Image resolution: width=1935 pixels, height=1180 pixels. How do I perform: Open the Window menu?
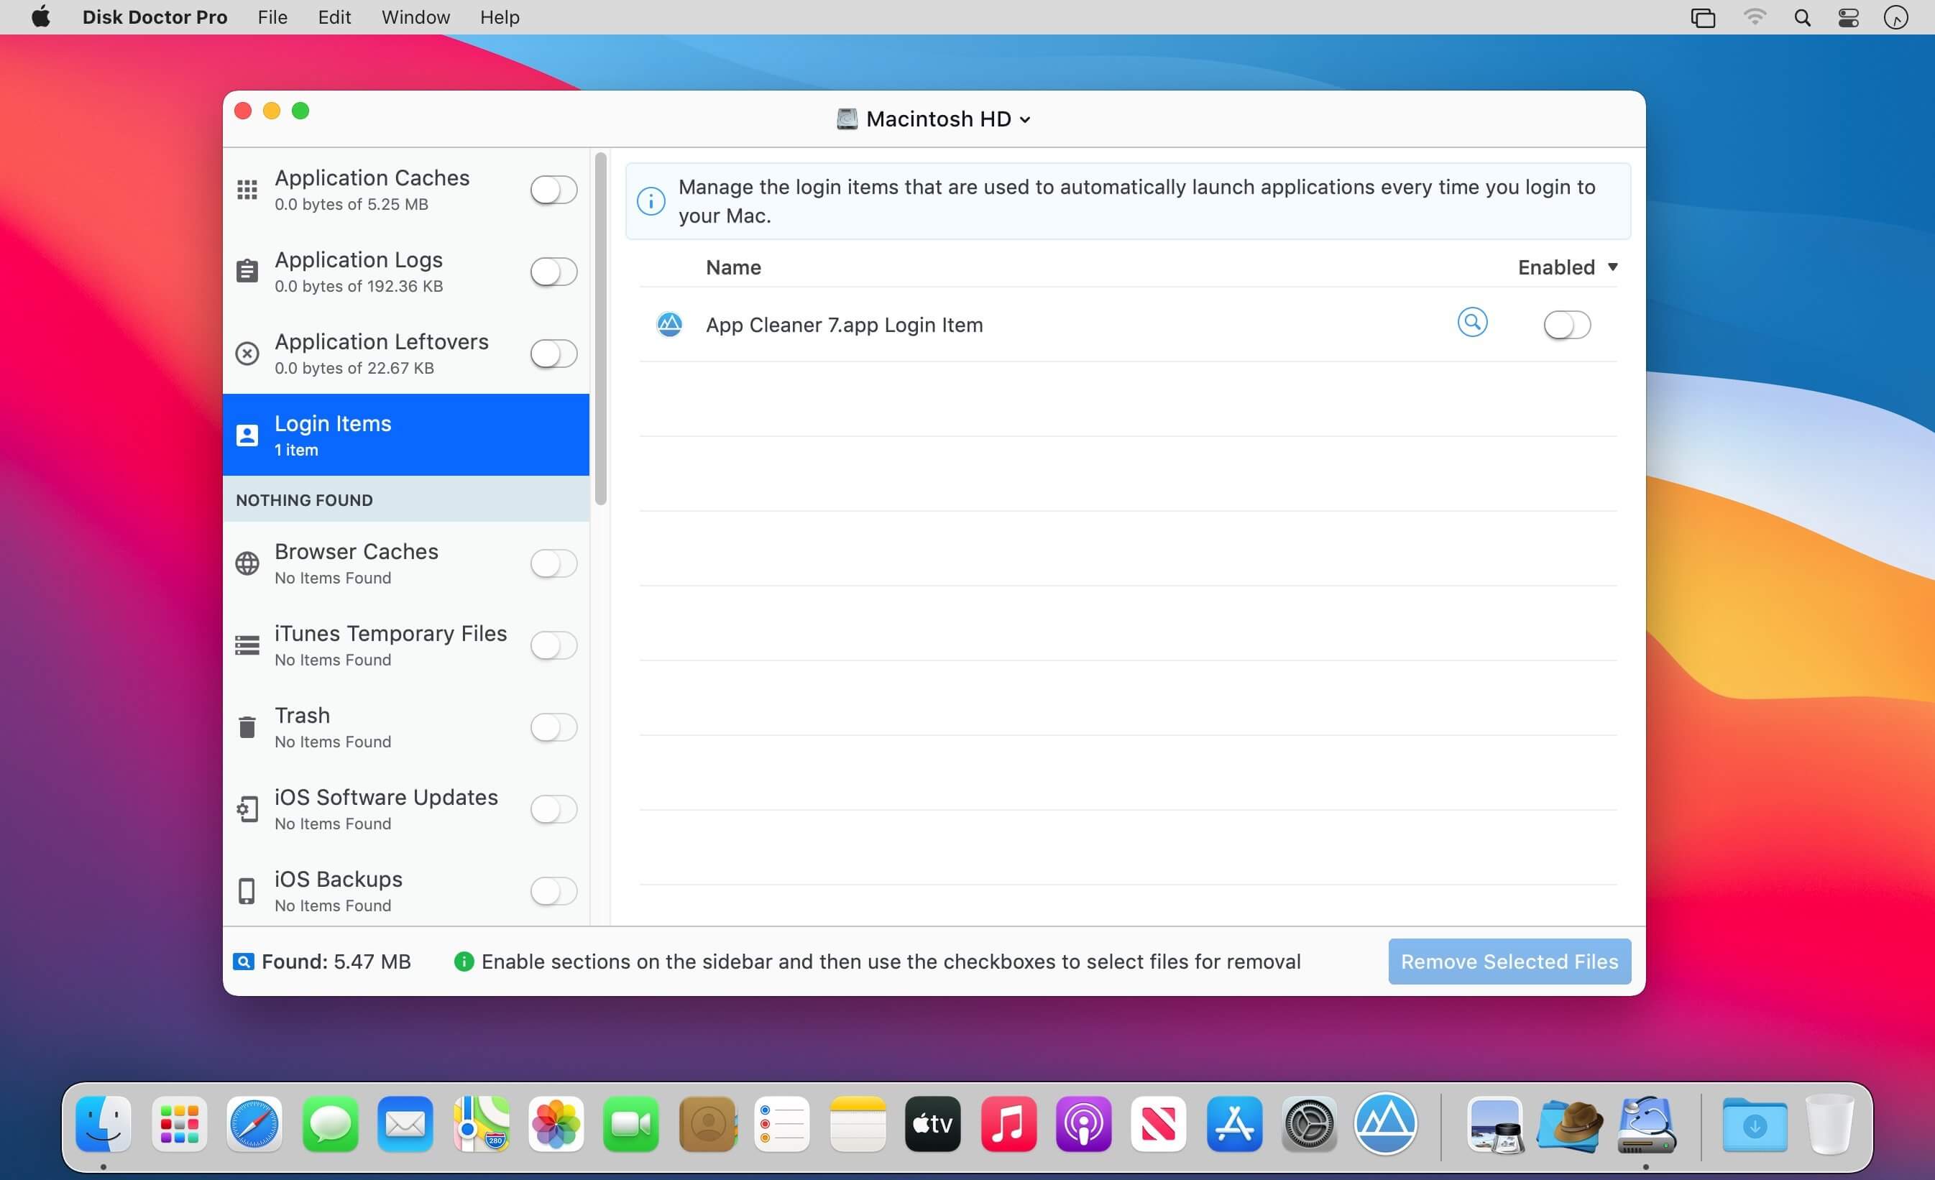click(x=415, y=17)
